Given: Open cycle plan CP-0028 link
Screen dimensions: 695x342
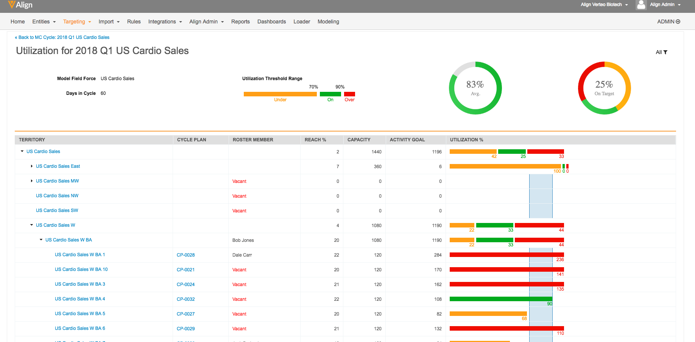Looking at the screenshot, I should click(x=185, y=255).
